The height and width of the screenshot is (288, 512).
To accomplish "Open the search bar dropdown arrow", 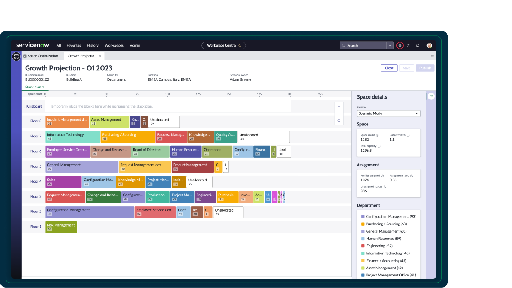I will (x=390, y=45).
